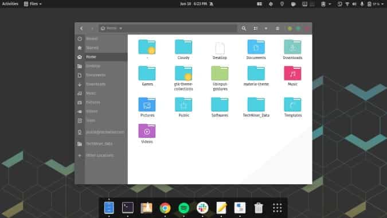This screenshot has width=387, height=218.
Task: Open the hamburger menu in Files
Action: [277, 28]
